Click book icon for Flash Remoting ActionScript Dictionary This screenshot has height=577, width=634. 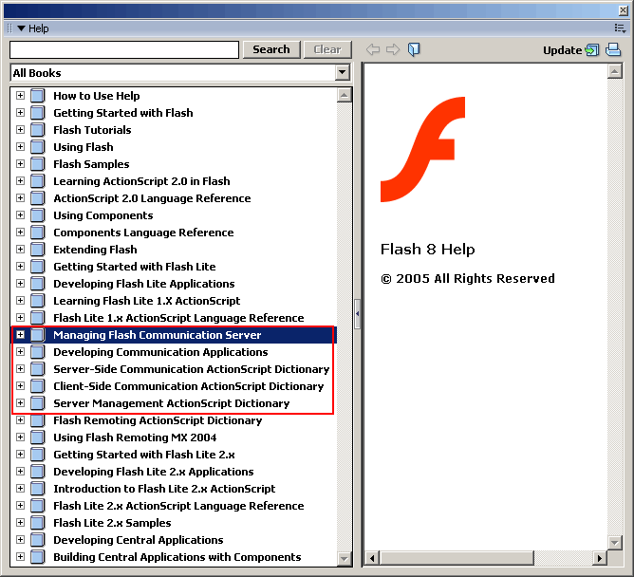(x=38, y=420)
